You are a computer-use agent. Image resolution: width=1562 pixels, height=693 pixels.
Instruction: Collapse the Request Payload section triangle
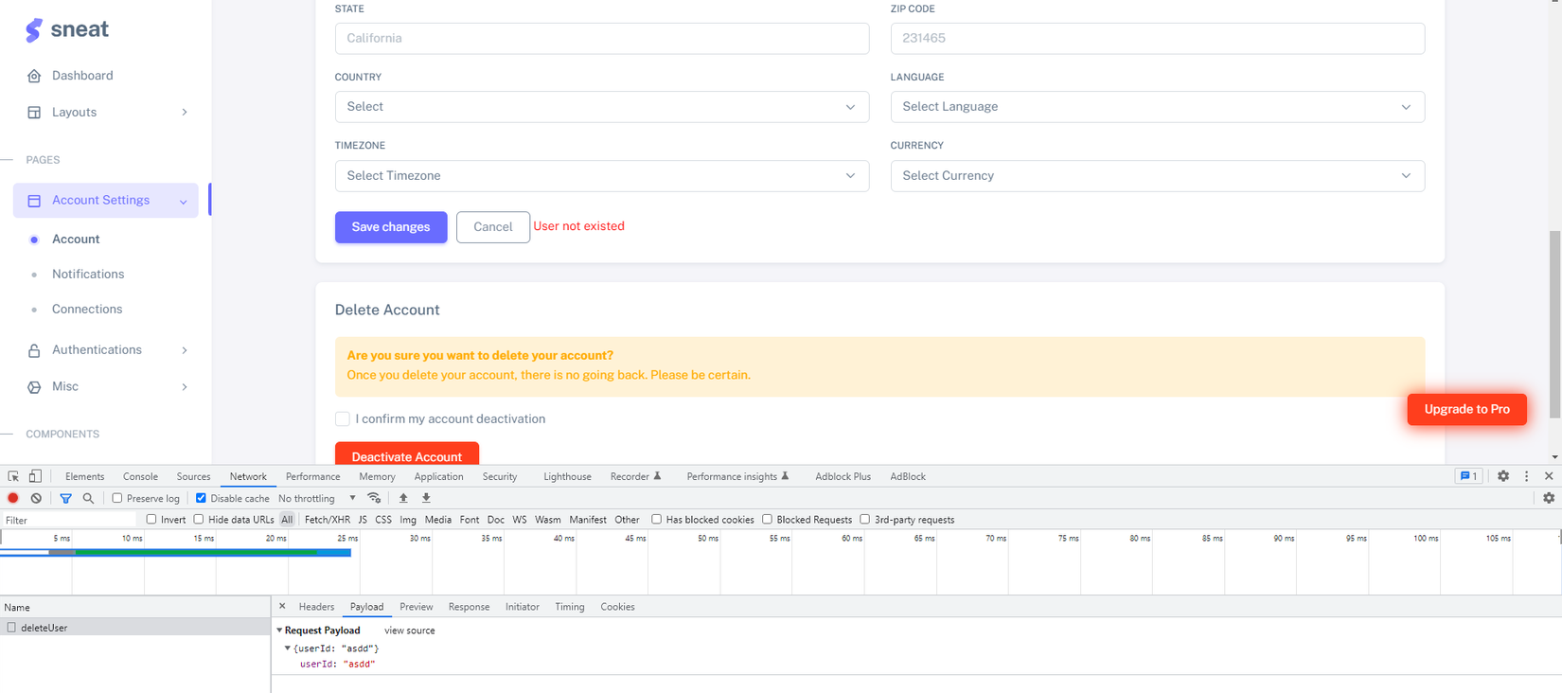(x=279, y=631)
